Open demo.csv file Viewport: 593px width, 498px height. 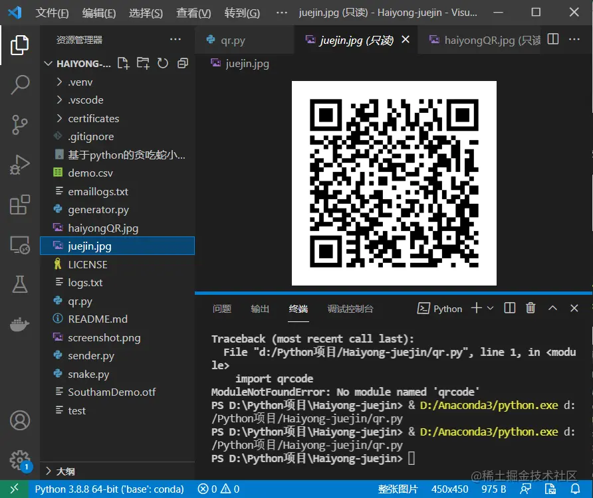point(117,173)
